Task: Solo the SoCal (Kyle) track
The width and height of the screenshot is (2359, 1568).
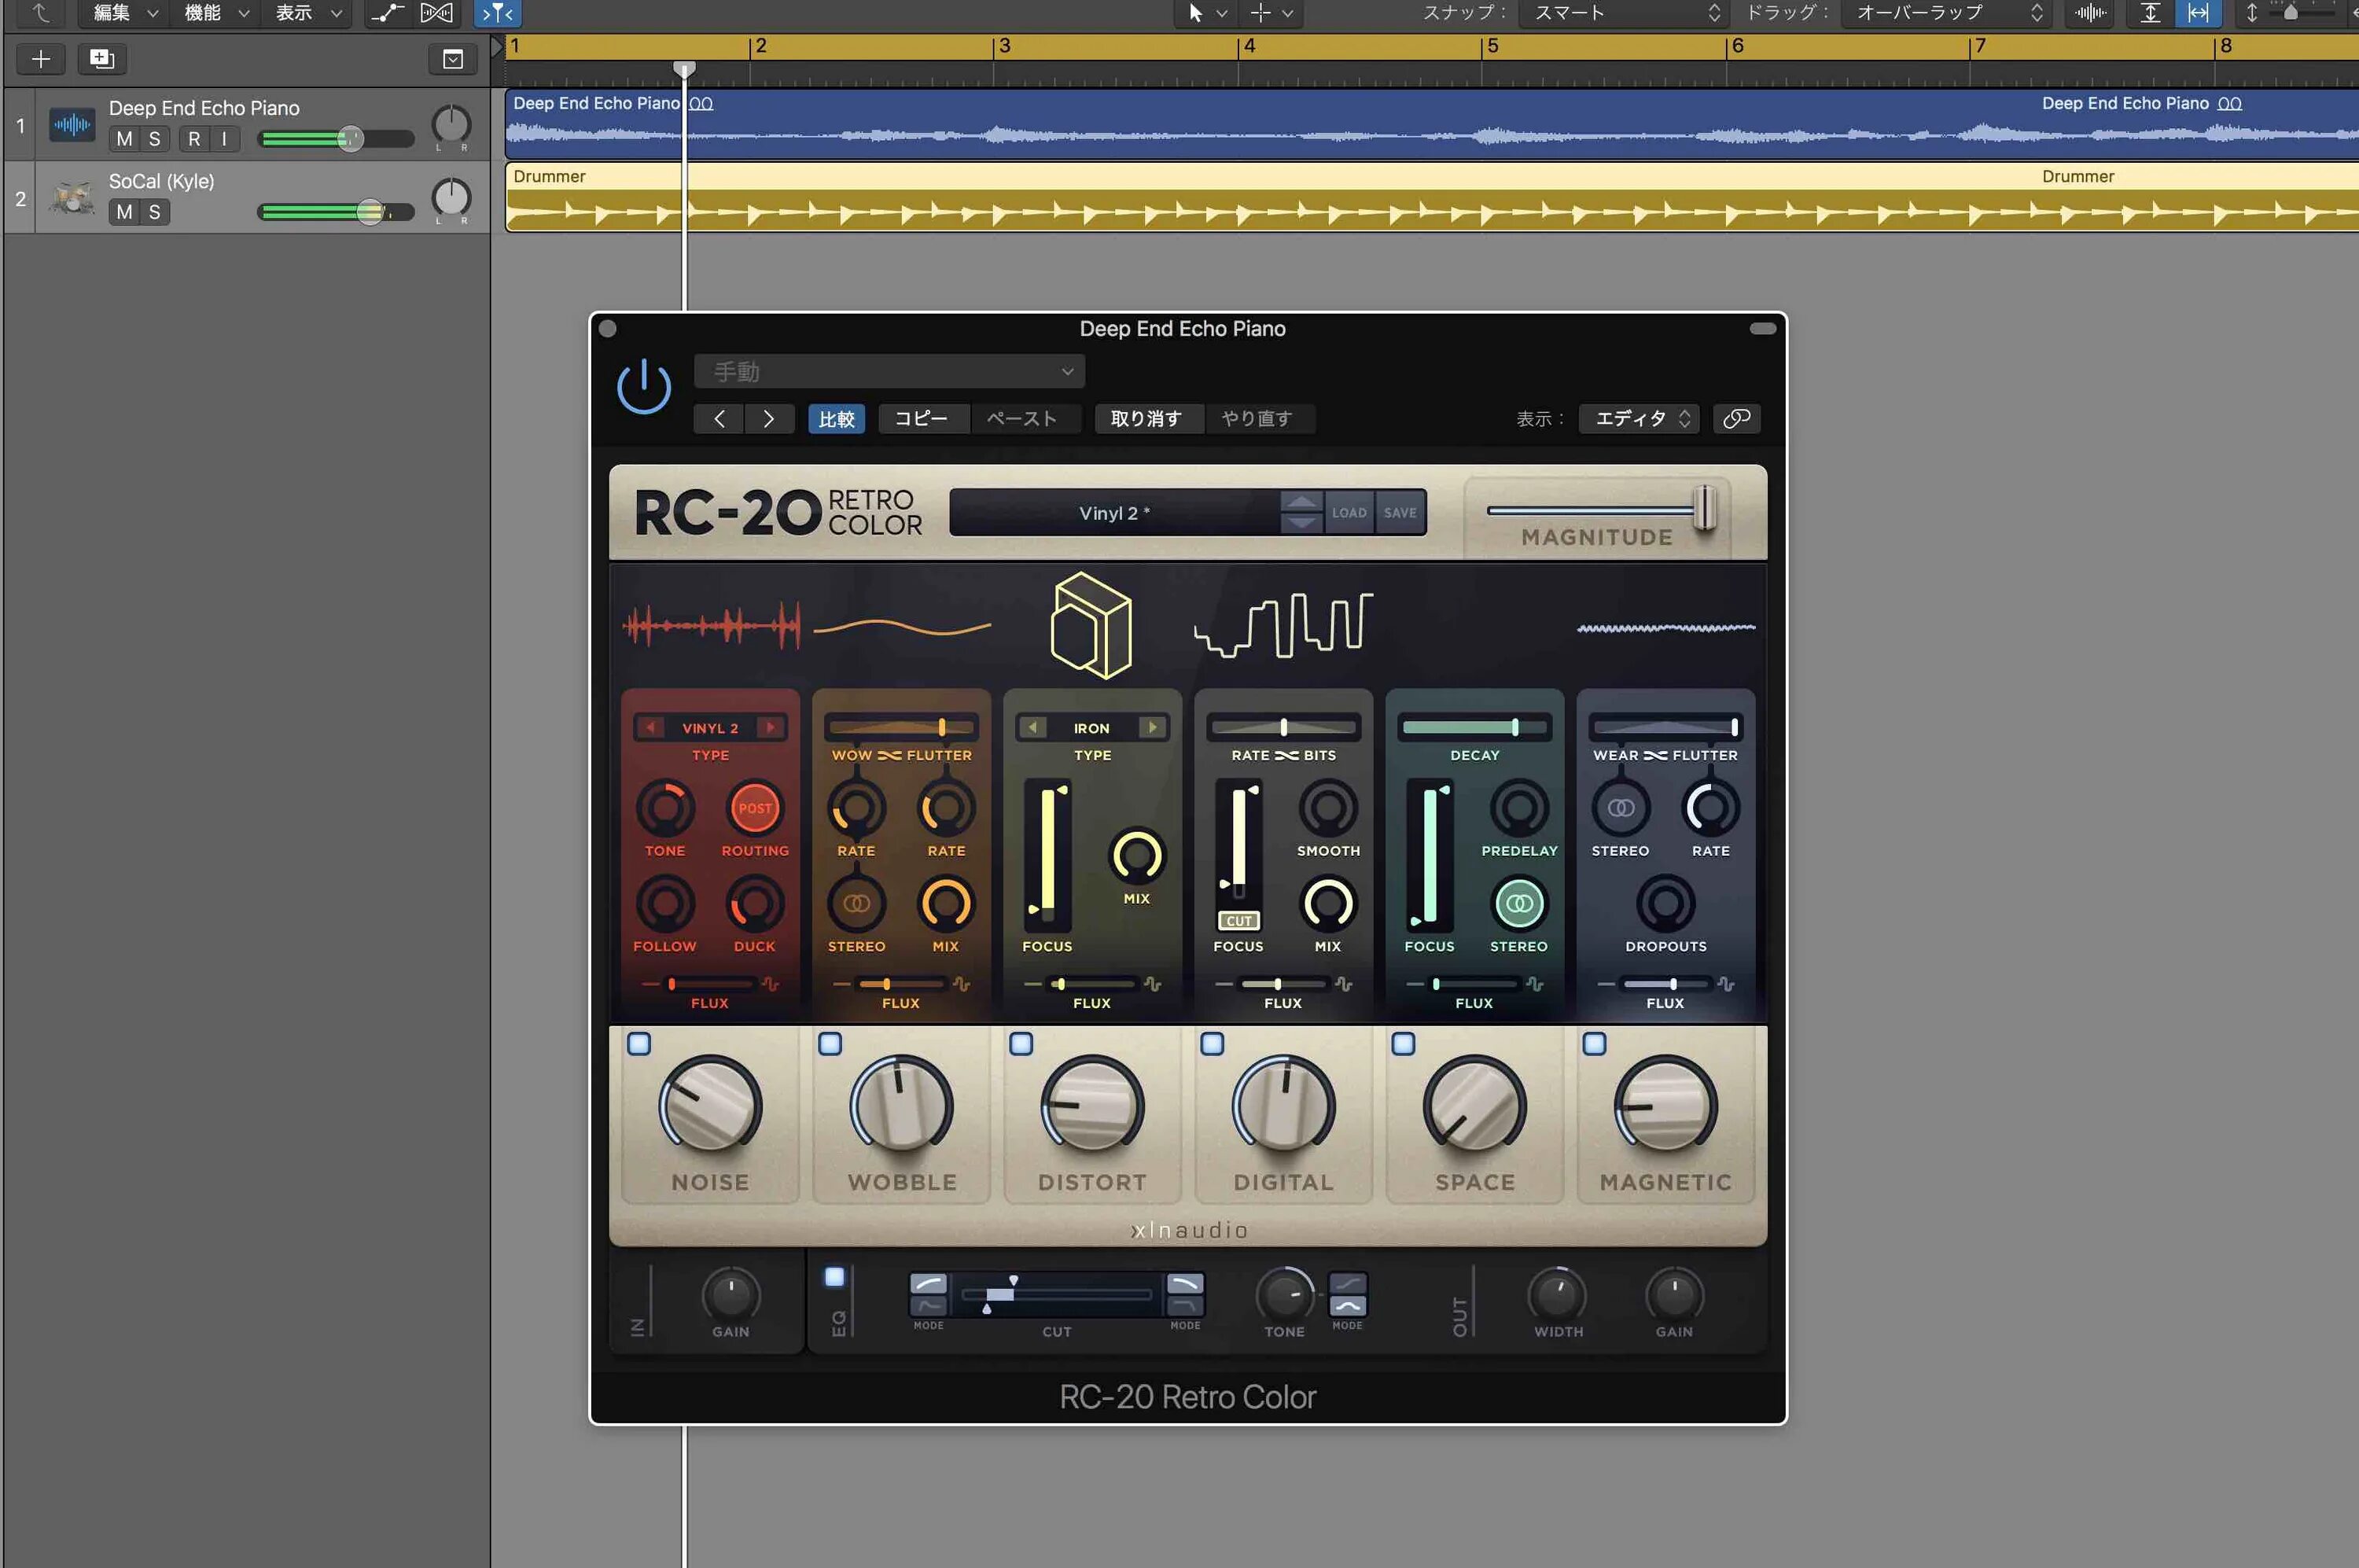Action: coord(154,212)
